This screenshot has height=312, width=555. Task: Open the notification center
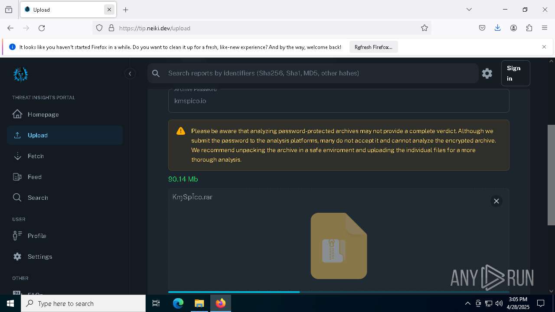[541, 303]
